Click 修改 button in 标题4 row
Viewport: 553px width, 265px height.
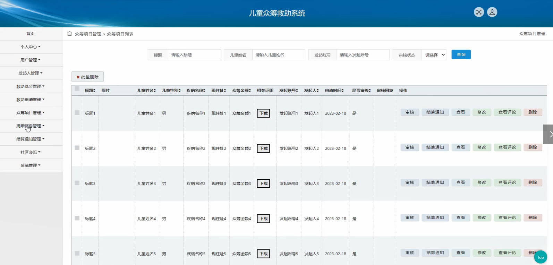(x=482, y=217)
